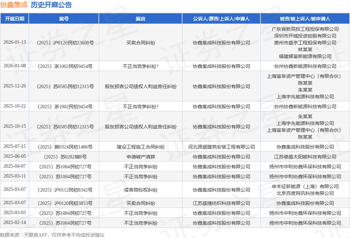Viewport: 350px width, 238px height.
Task: Select the 开庭日期 column header
Action: (15, 19)
